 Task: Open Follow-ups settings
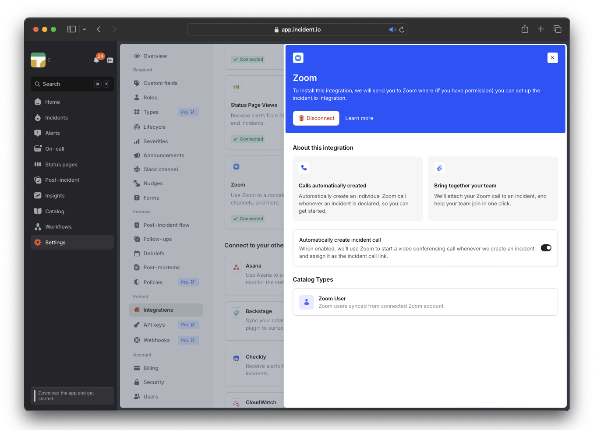(x=166, y=239)
